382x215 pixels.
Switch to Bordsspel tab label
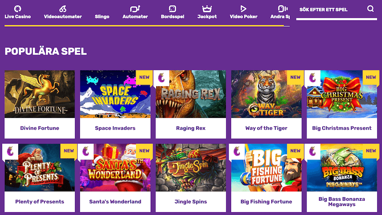pos(172,17)
